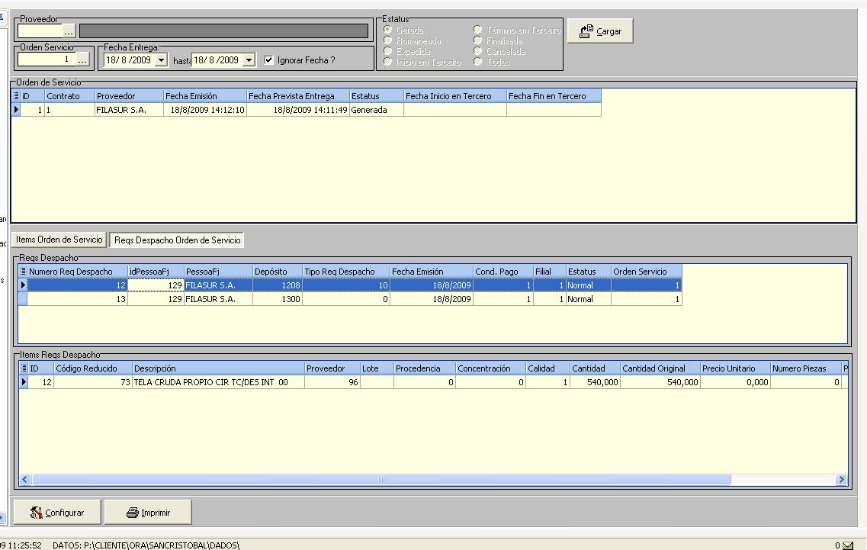Expand the hasta end date dropdown
Screen dimensions: 867x550
248,60
